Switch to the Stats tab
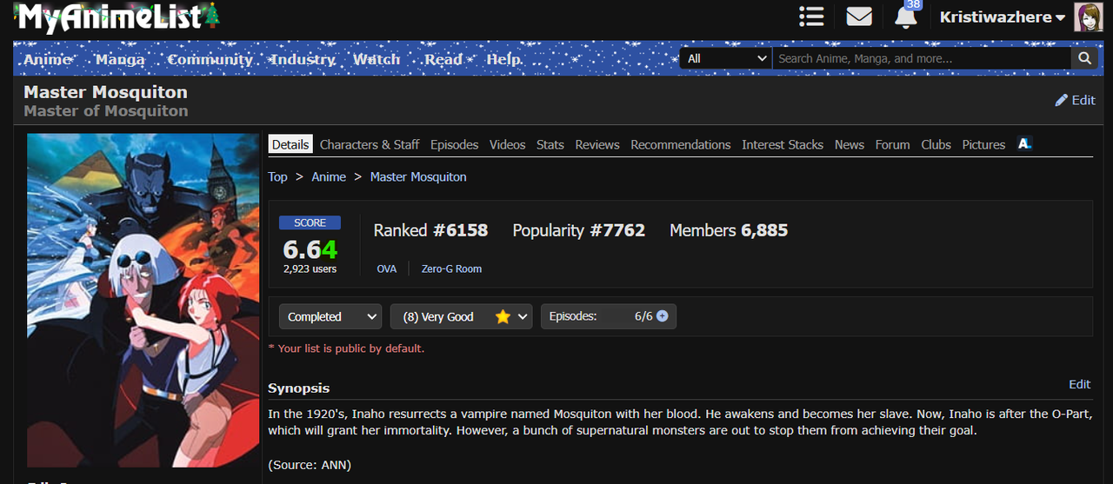 [x=550, y=144]
